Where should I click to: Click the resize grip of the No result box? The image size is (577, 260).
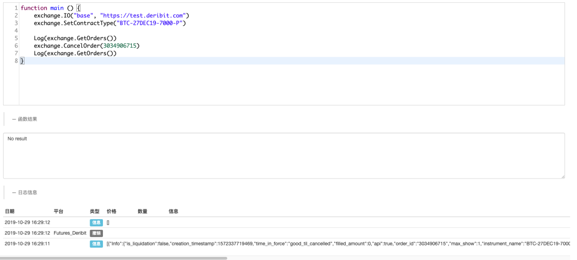[x=562, y=176]
